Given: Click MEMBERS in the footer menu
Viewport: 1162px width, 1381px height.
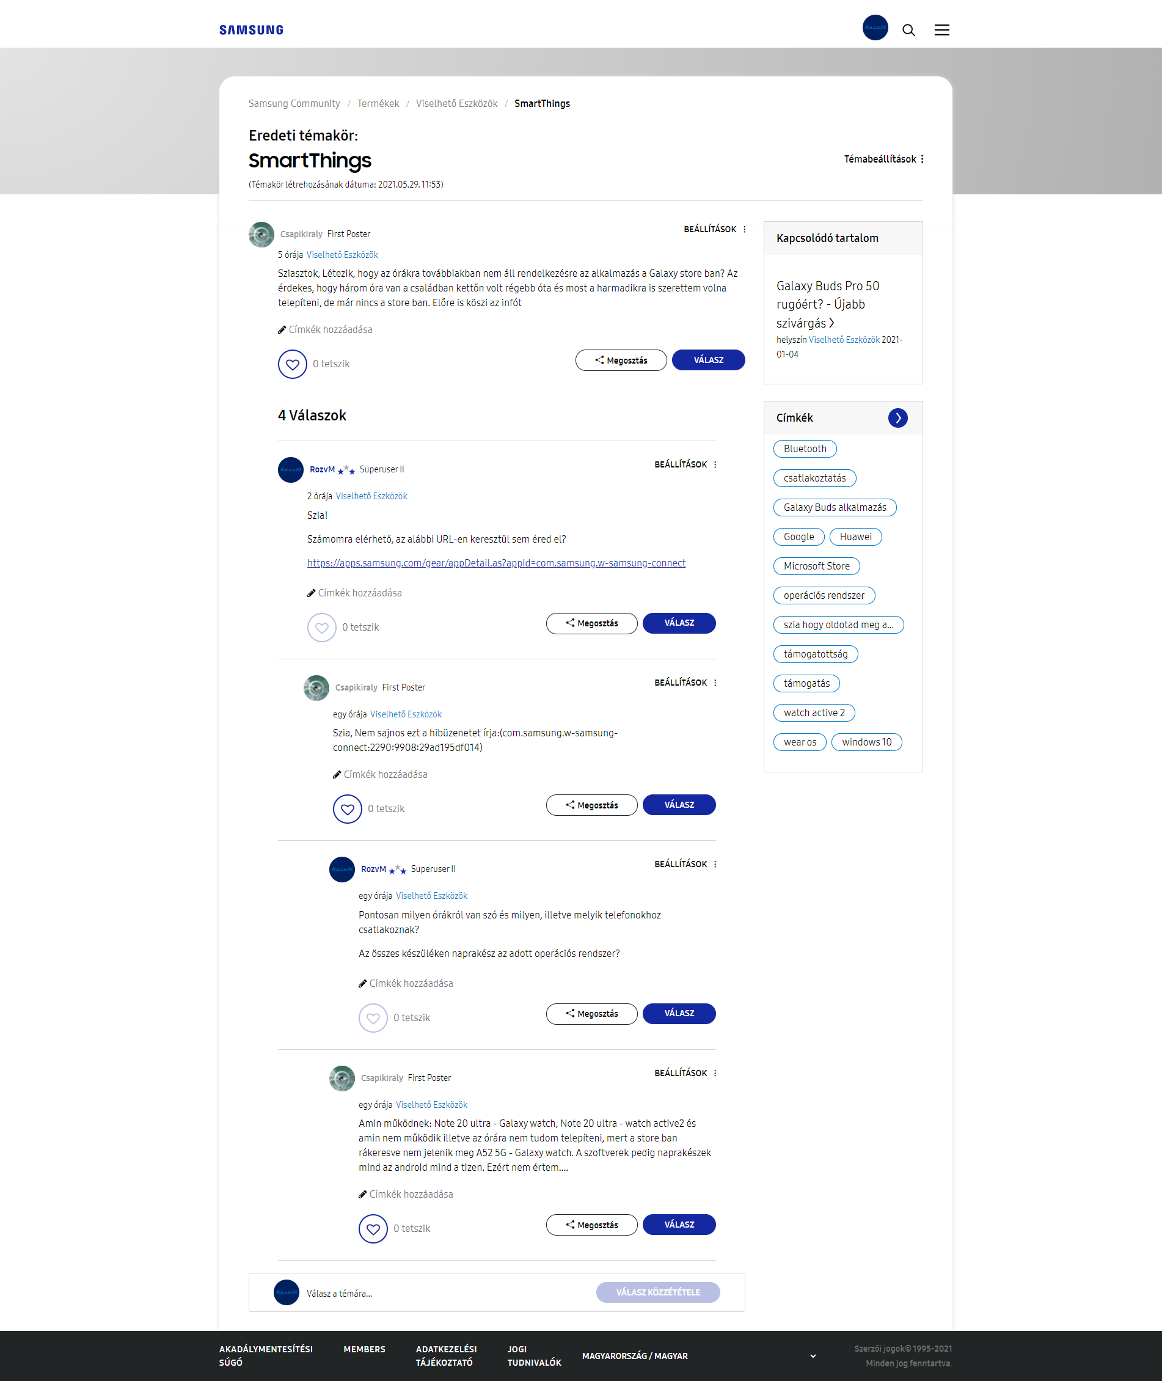Looking at the screenshot, I should [364, 1349].
